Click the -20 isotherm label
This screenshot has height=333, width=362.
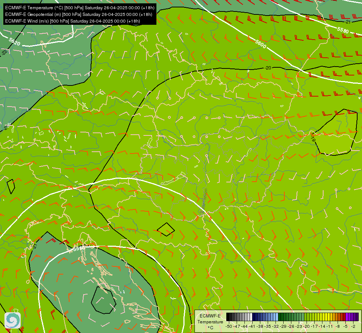268,68
